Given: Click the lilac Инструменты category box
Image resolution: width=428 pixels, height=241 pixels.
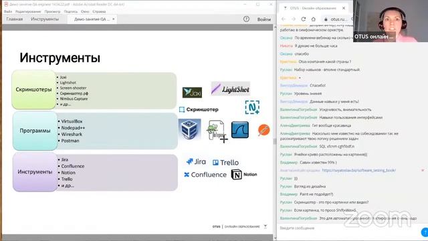Looking at the screenshot, I should pos(35,172).
